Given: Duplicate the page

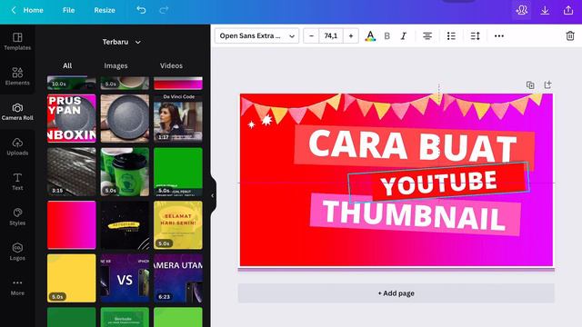Looking at the screenshot, I should 530,84.
